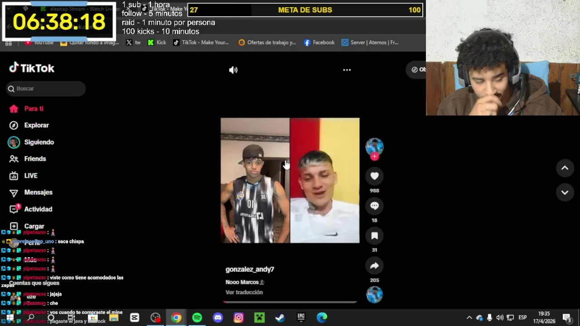Open Epic Games launcher in taskbar
Viewport: 580px width, 326px height.
point(301,318)
